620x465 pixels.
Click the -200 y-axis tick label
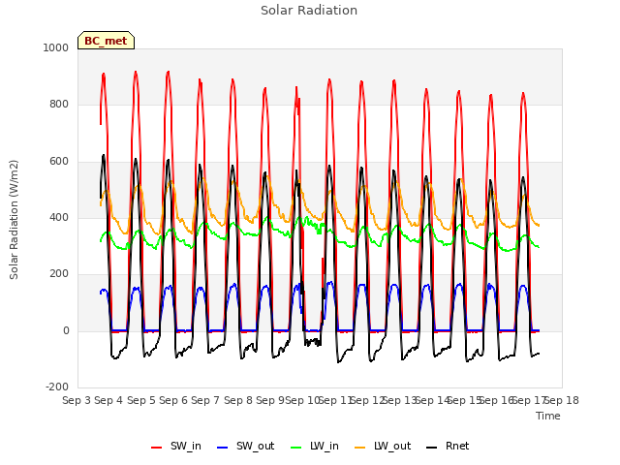[57, 387]
